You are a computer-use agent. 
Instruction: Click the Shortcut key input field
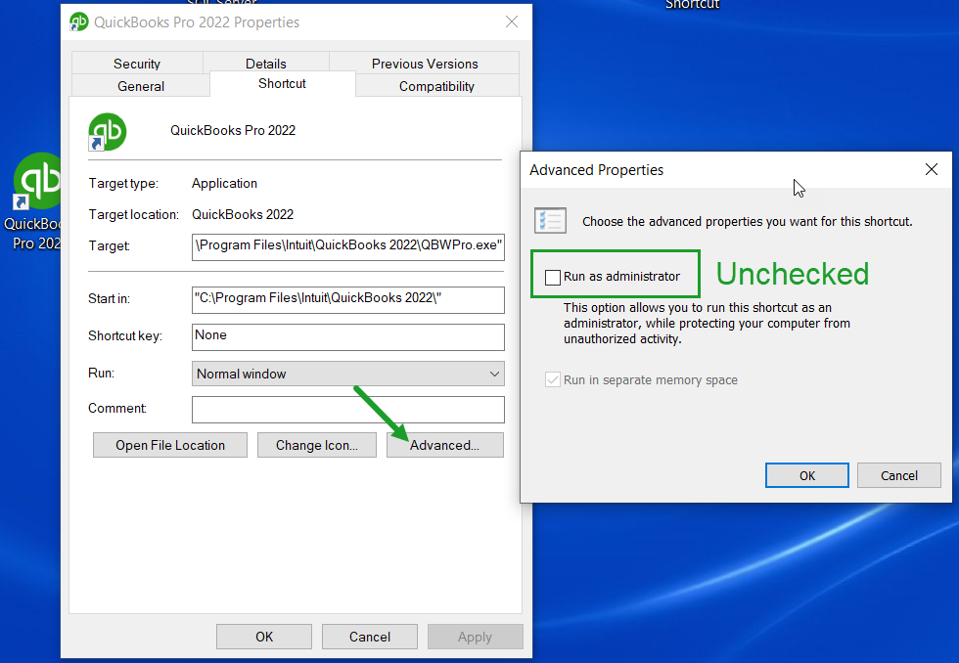point(348,335)
